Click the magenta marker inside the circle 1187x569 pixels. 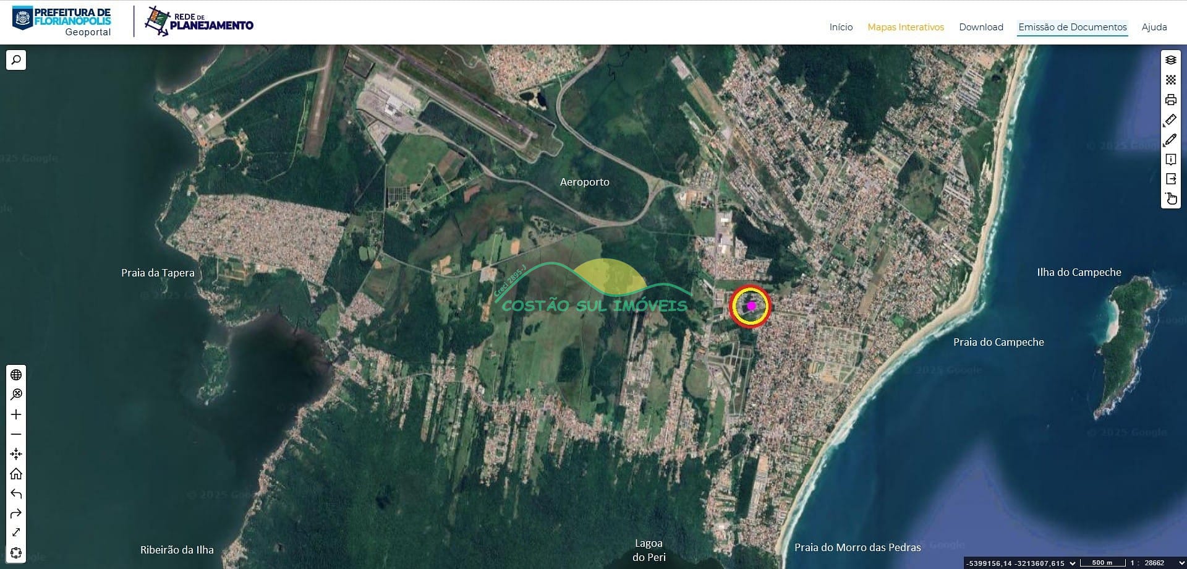(x=751, y=306)
